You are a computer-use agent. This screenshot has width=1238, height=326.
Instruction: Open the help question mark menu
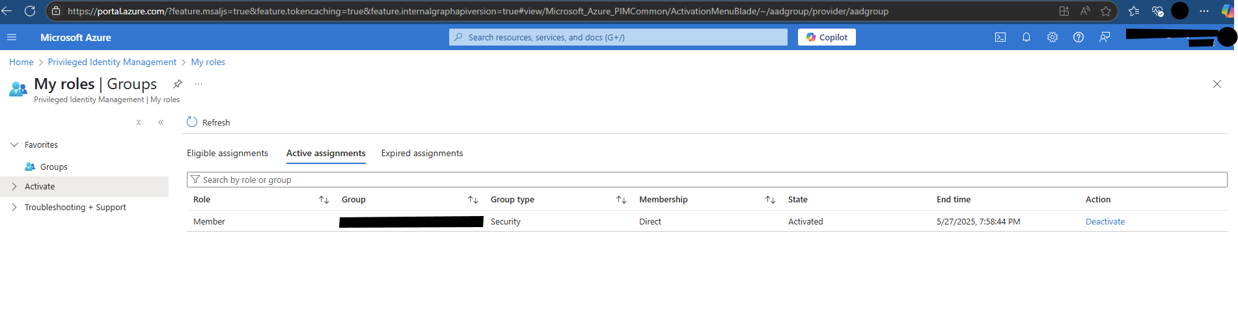pos(1079,37)
